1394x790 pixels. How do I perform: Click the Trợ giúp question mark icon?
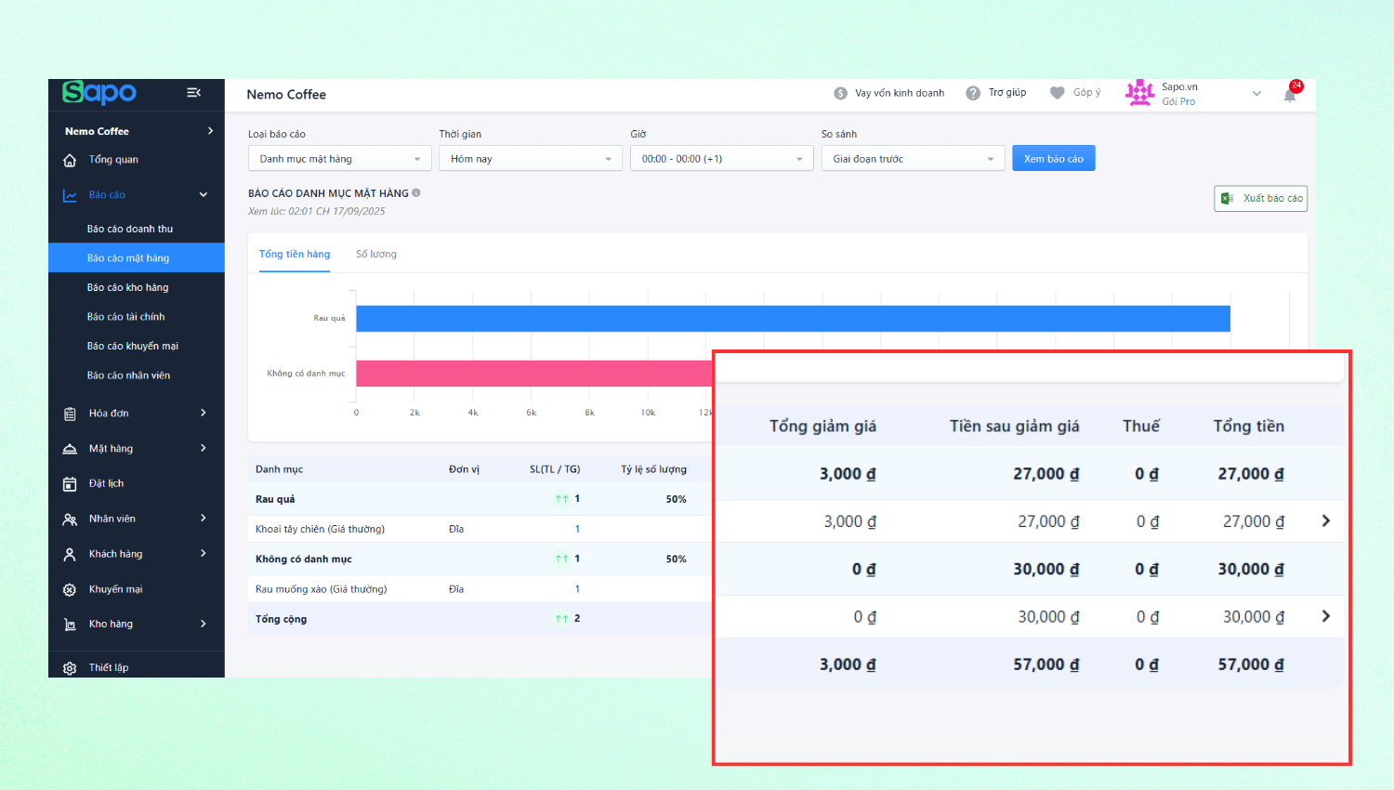pos(973,93)
